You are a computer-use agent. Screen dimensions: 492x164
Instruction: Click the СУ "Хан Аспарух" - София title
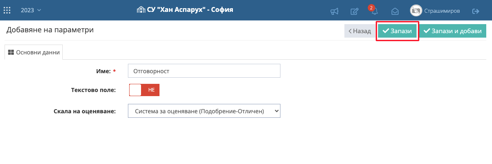click(190, 10)
